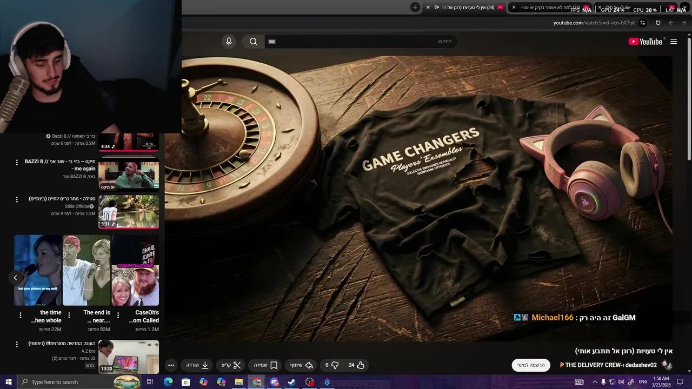Open options for CaseOh's short
Screen dimensions: 692x389
point(118,315)
